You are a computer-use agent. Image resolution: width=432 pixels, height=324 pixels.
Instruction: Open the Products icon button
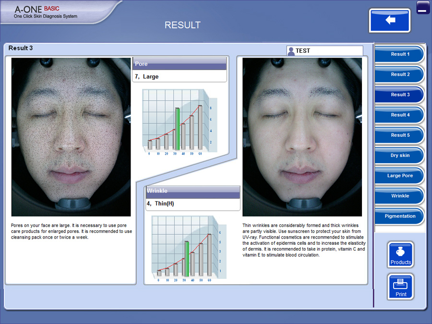pos(400,254)
